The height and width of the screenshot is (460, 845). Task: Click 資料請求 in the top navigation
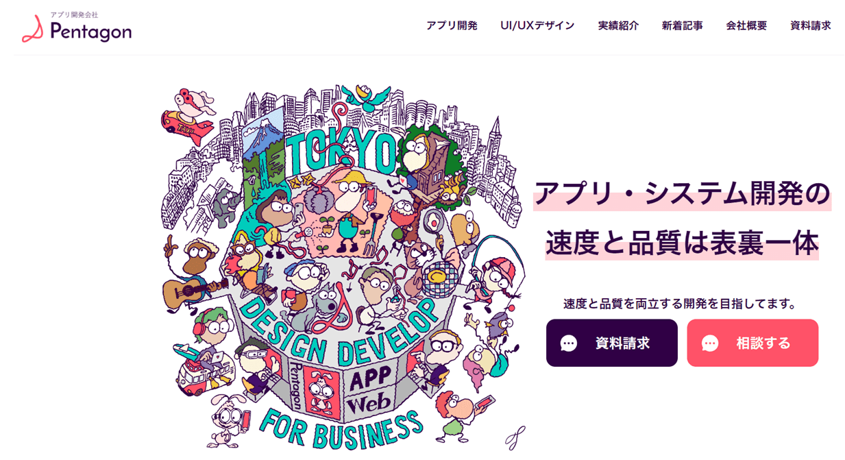(x=811, y=26)
